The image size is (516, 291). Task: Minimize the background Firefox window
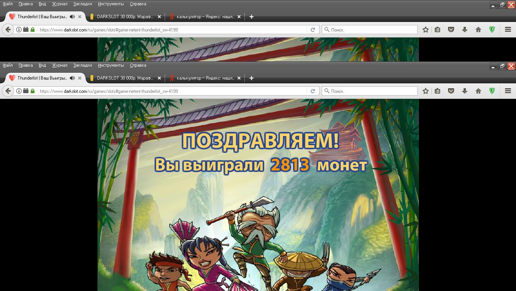tap(493, 5)
